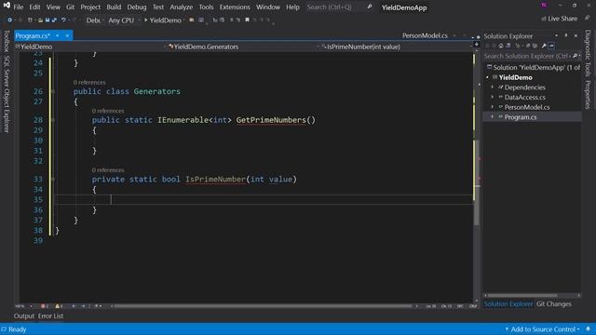Toggle auto-hide pin on Solution Explorer panel

coord(566,35)
